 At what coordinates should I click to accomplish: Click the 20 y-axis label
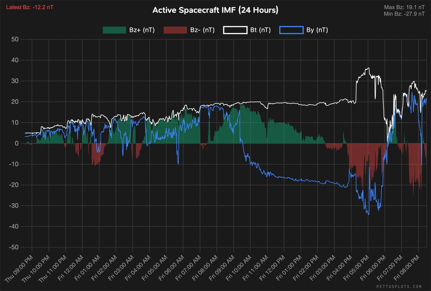[x=15, y=102]
